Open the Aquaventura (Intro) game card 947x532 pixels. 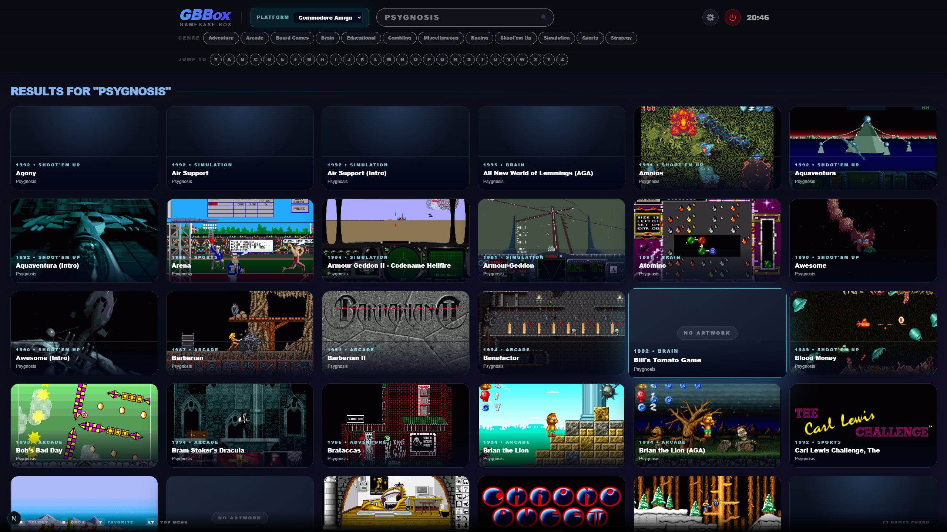coord(84,241)
